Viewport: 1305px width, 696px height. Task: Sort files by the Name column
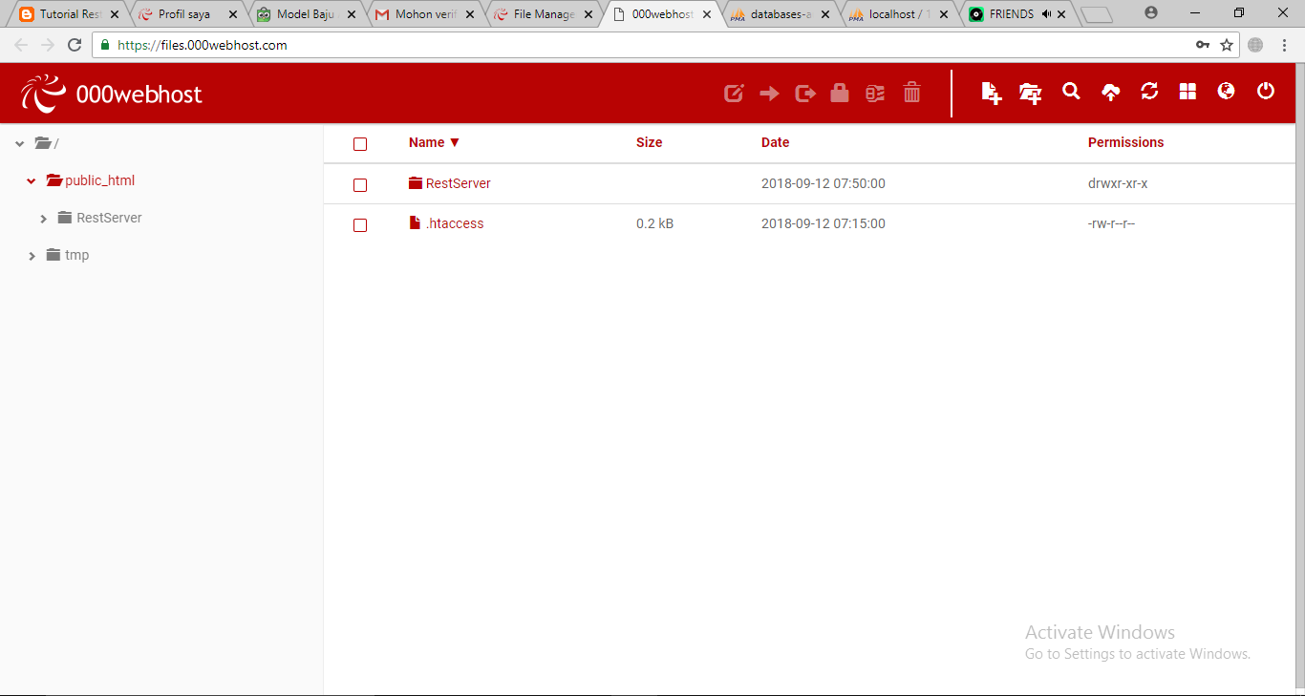tap(426, 142)
